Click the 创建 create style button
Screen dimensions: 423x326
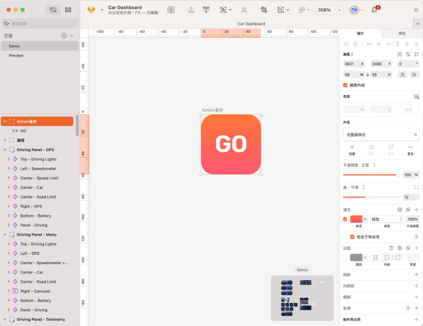coord(352,149)
